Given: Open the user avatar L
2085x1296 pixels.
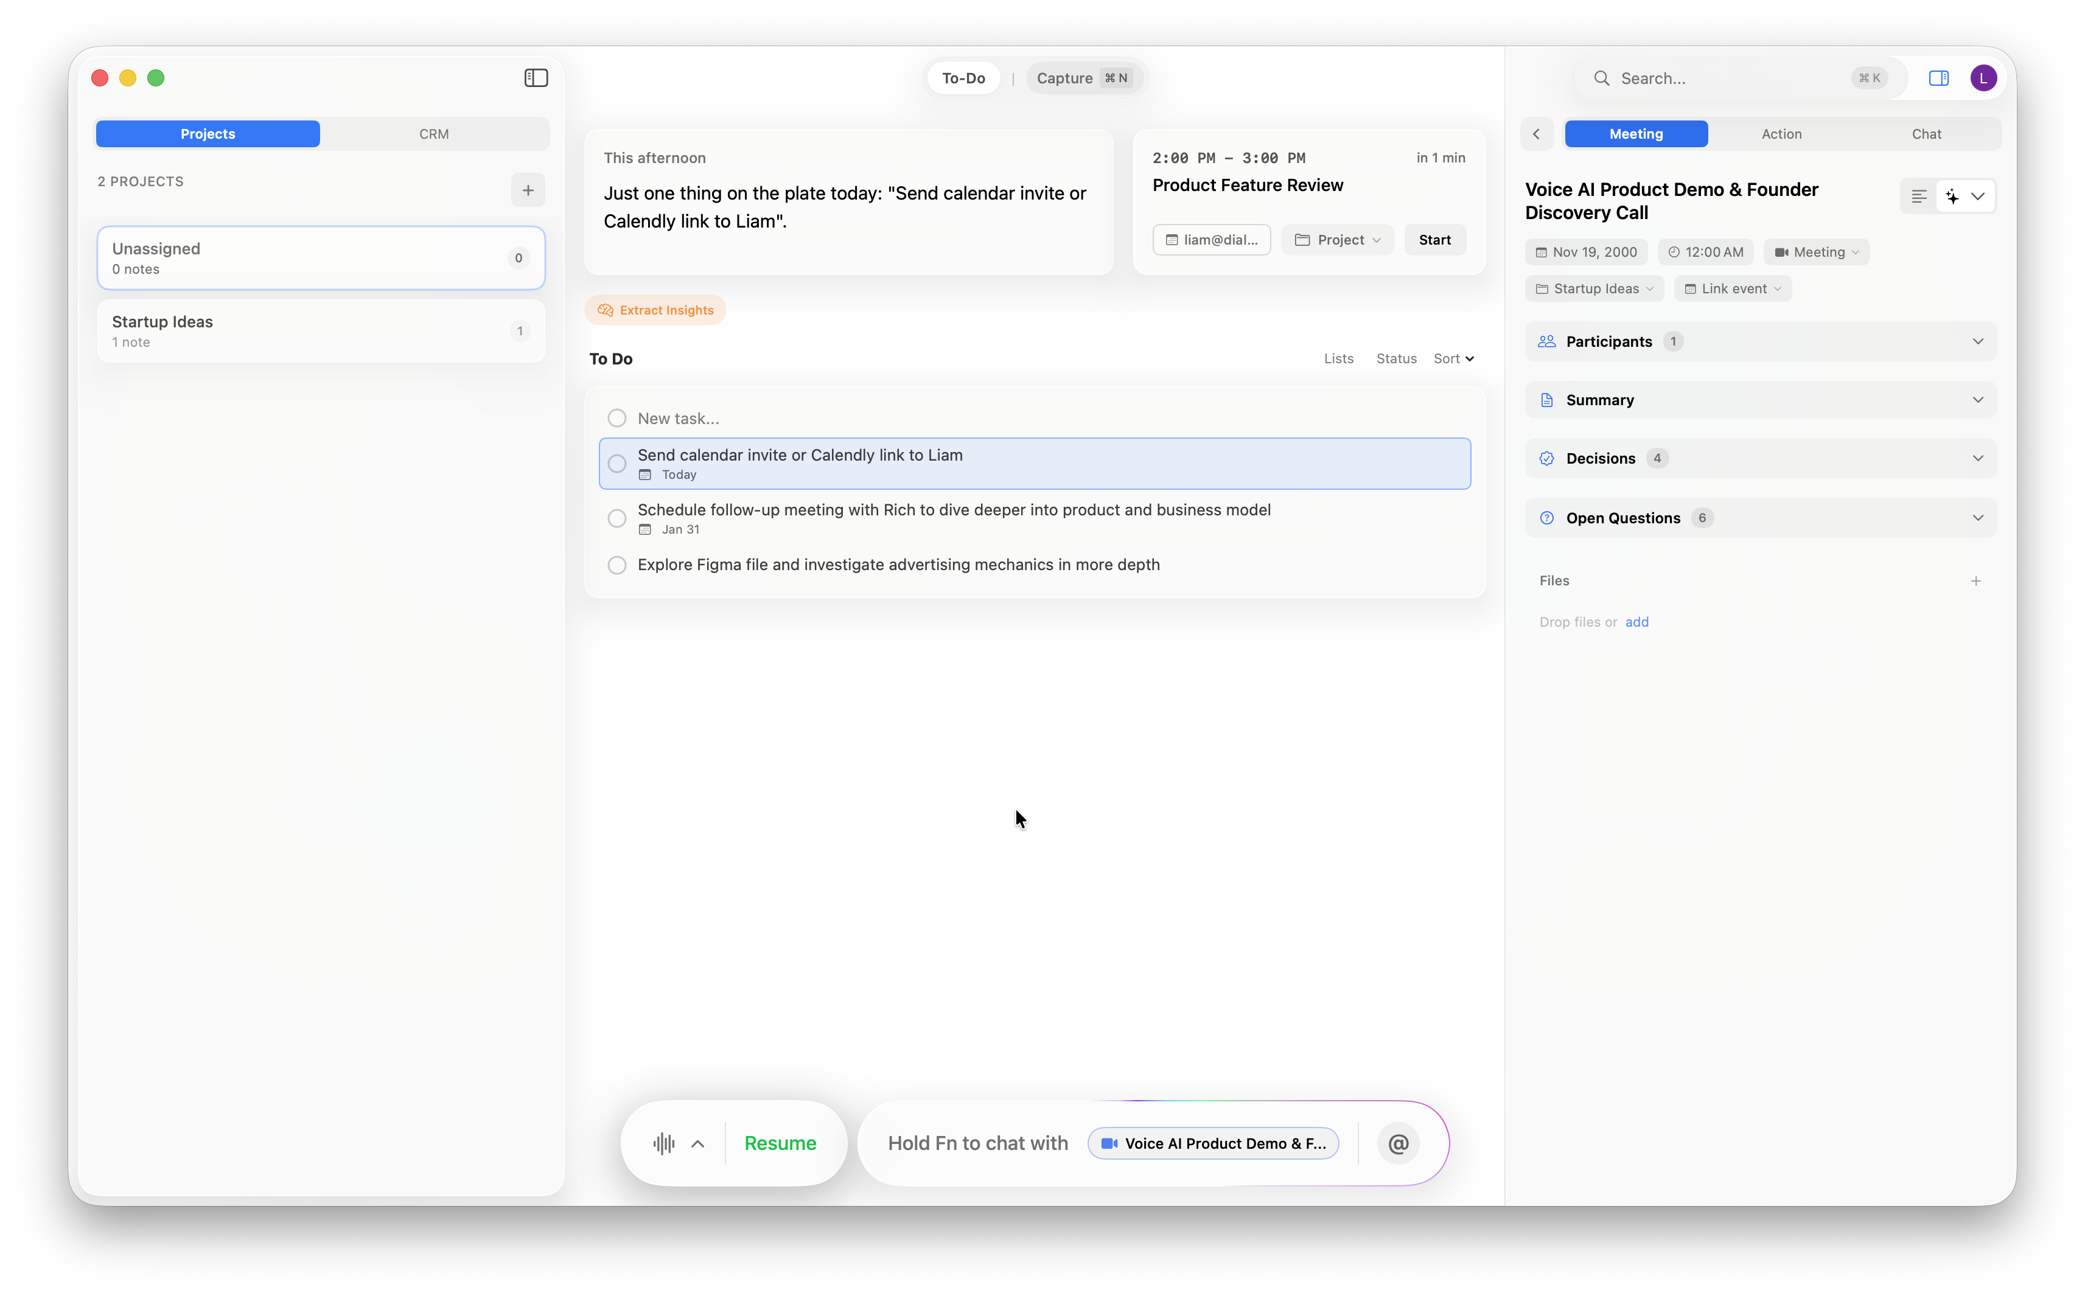Looking at the screenshot, I should pos(1983,78).
